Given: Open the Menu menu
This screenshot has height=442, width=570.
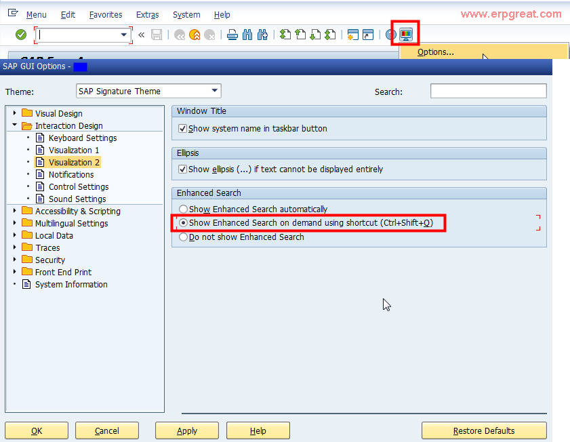Looking at the screenshot, I should click(x=37, y=15).
